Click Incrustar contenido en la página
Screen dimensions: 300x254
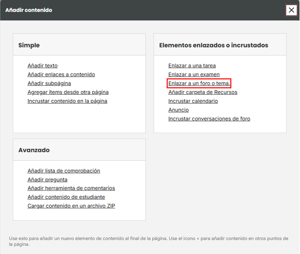tap(67, 101)
